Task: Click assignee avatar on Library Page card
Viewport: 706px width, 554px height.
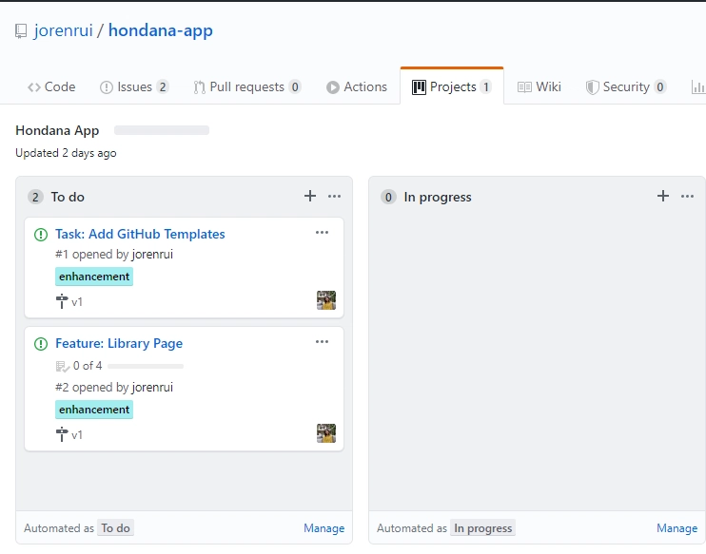Action: click(326, 433)
